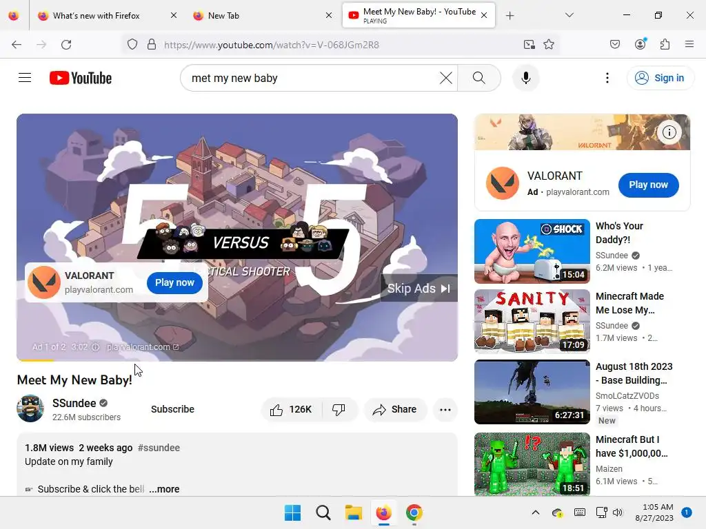Go to YouTube home via logo
706x529 pixels.
point(81,78)
